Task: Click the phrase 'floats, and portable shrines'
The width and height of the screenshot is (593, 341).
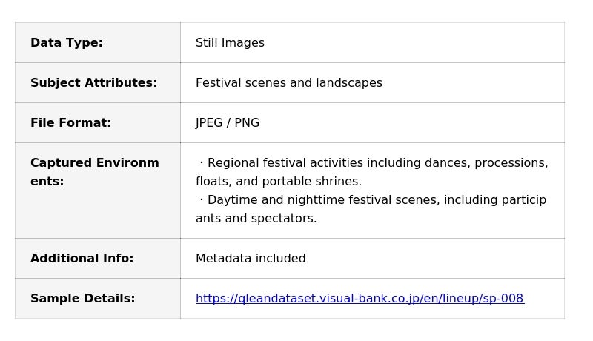Action: pyautogui.click(x=277, y=182)
